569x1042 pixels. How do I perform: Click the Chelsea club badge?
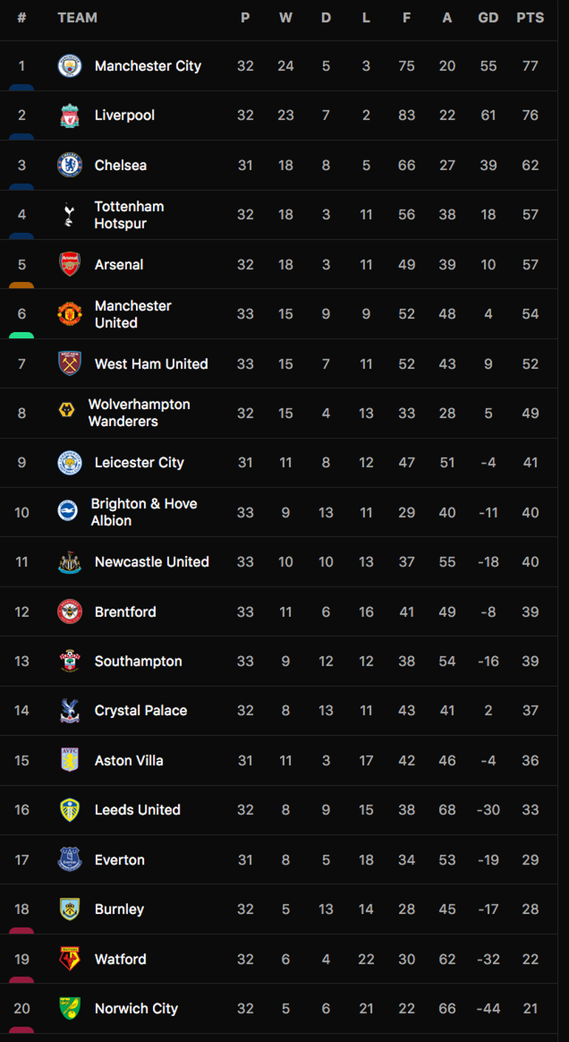click(69, 165)
